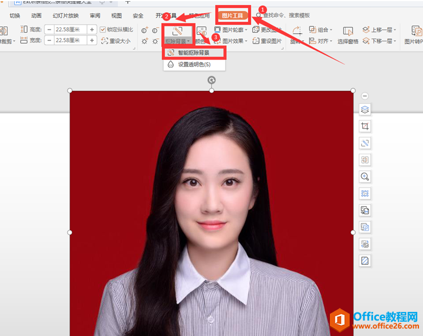The width and height of the screenshot is (423, 336).
Task: Click the layers icon beside the picture
Action: tap(365, 110)
